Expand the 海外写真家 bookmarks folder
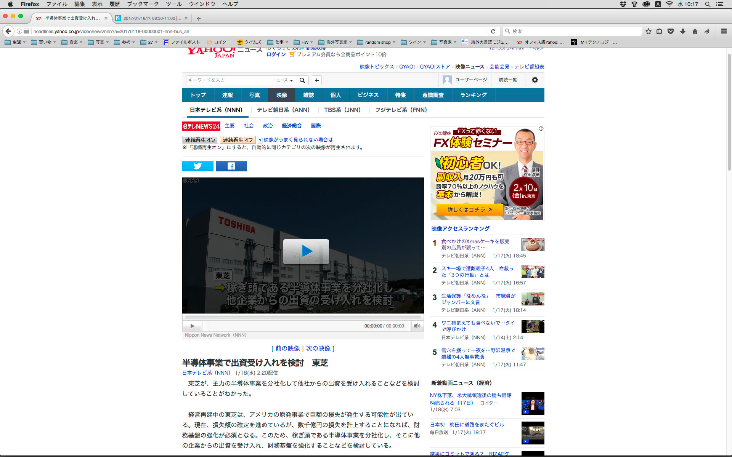This screenshot has height=457, width=732. coord(335,42)
